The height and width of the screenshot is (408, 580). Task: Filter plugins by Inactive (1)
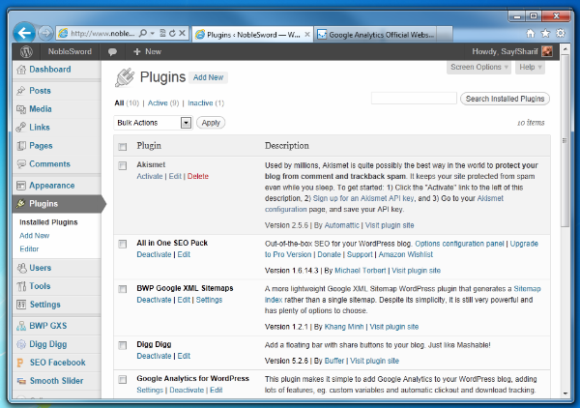[x=206, y=103]
